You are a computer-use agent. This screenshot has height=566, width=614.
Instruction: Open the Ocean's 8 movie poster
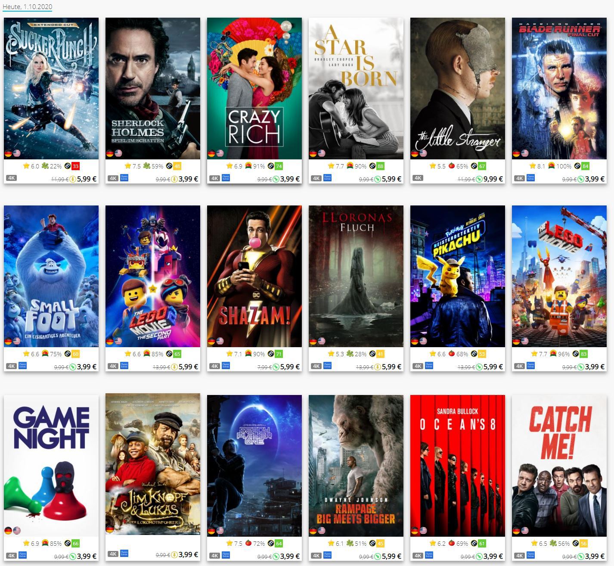click(458, 465)
